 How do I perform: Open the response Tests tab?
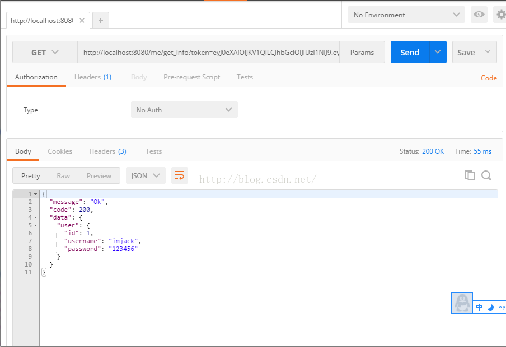click(x=153, y=151)
